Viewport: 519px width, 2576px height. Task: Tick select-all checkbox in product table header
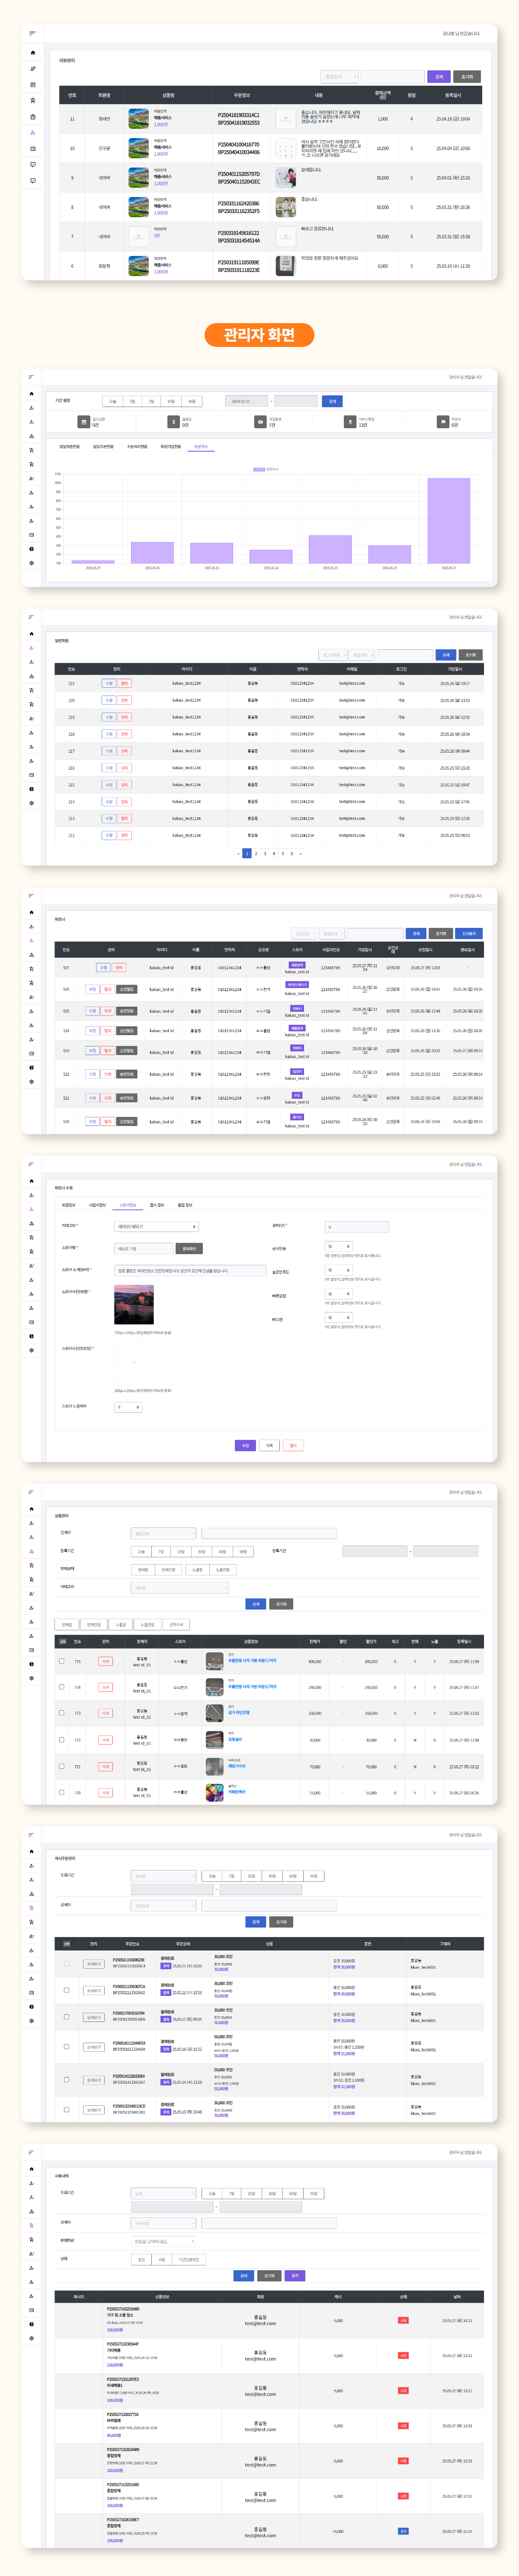coord(63,1641)
